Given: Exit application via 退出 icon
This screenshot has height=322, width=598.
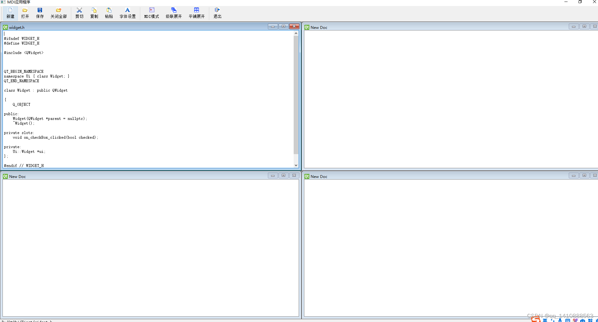Looking at the screenshot, I should click(x=217, y=13).
